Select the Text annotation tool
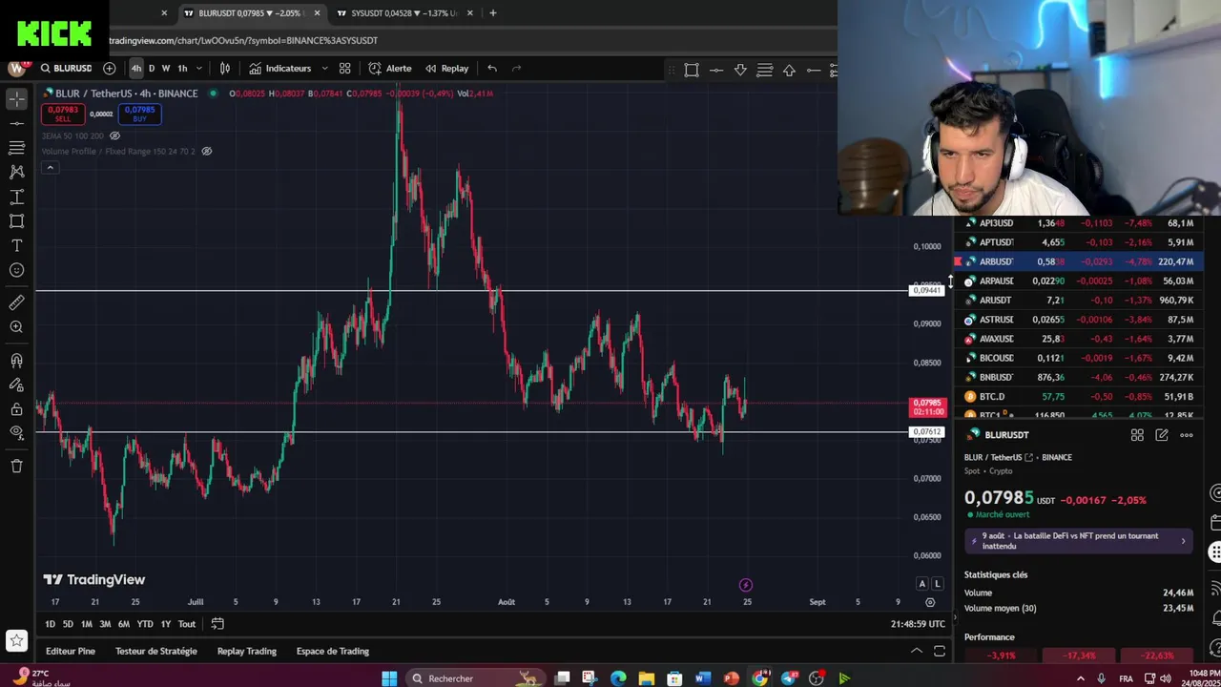 coord(16,245)
